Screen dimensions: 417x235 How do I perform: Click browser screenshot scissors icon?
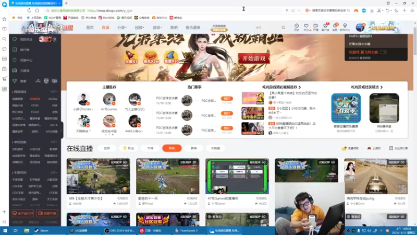pos(379,10)
